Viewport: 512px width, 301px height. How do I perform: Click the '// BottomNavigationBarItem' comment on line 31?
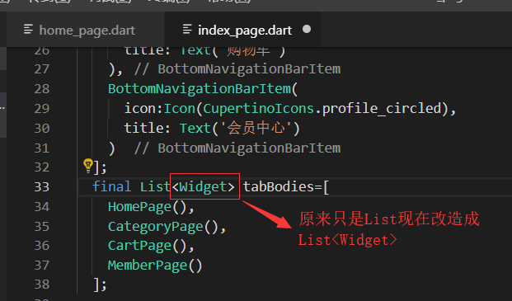[x=237, y=148]
